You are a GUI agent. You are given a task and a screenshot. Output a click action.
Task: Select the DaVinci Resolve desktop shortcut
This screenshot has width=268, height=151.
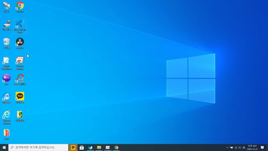tap(20, 43)
